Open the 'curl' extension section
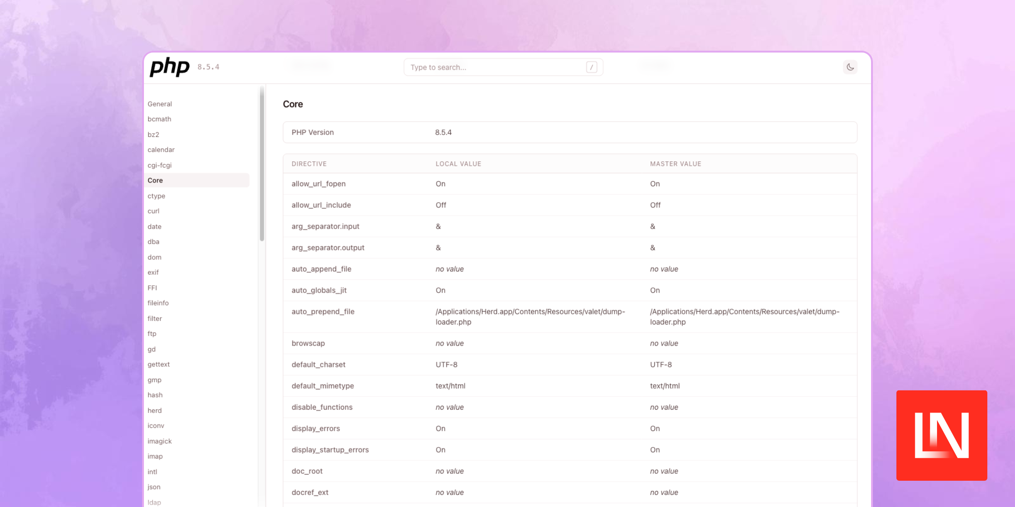Screen dimensions: 1015x507 pyautogui.click(x=153, y=211)
